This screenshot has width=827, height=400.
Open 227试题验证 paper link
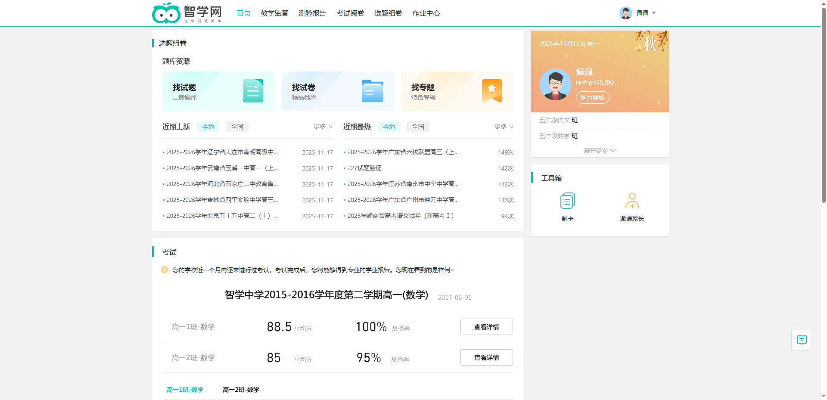[x=364, y=168]
